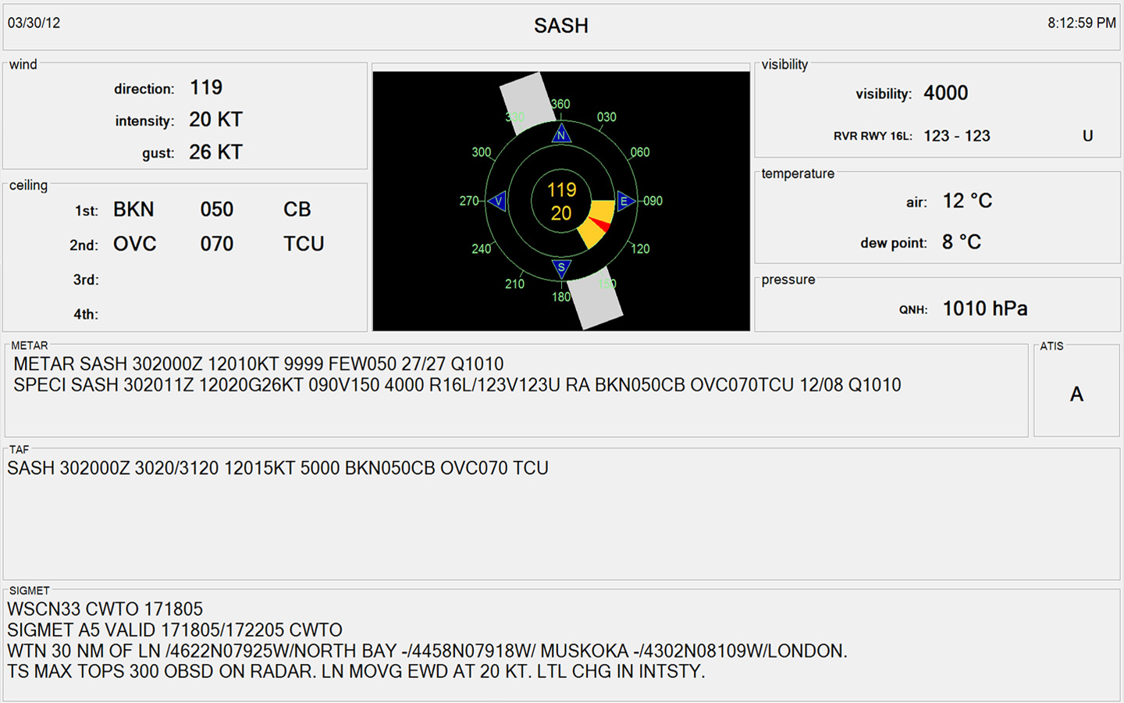The image size is (1124, 703).
Task: Click the red wind direction wedge
Action: [x=599, y=224]
